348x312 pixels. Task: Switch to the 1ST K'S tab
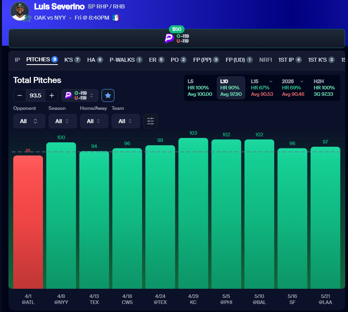(x=321, y=60)
